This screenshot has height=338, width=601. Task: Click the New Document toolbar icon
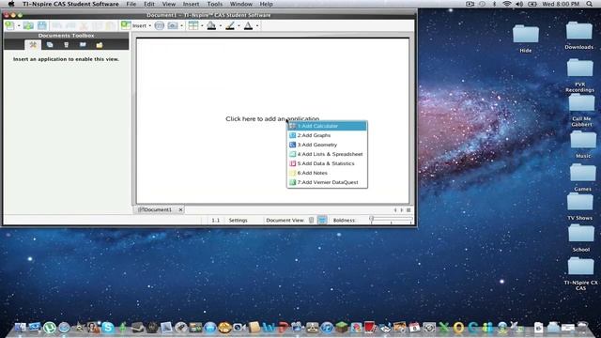point(9,25)
